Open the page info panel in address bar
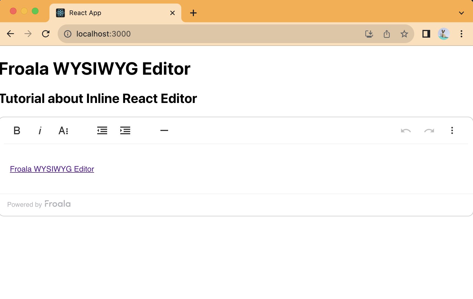 pos(68,34)
